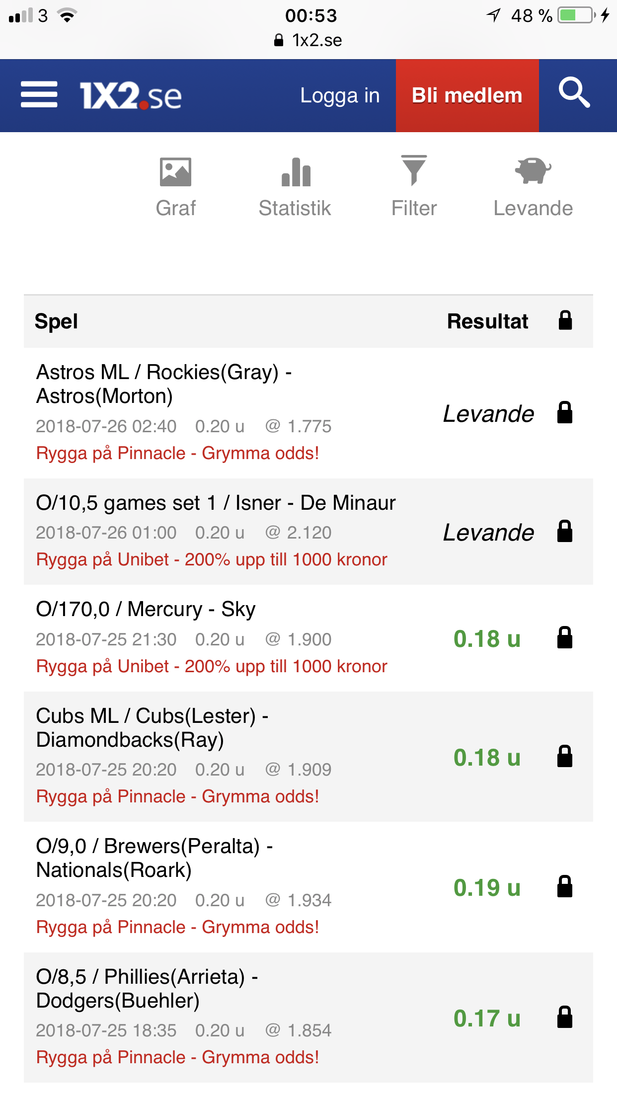Click lock icon on Cubs ML row
617x1097 pixels.
pyautogui.click(x=565, y=756)
